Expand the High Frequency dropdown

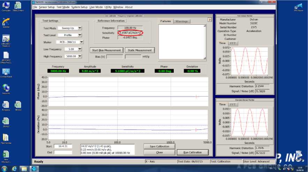[80, 56]
